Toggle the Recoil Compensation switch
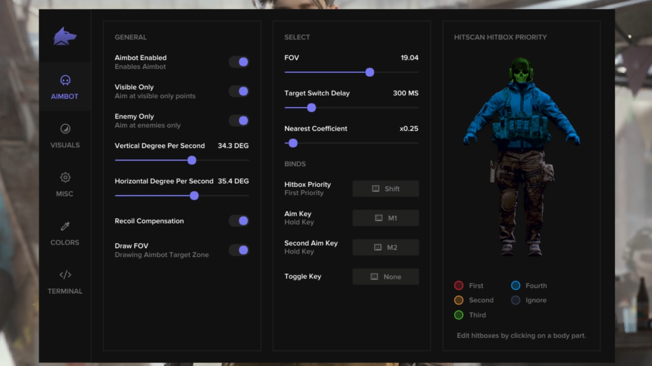652x366 pixels. point(239,221)
